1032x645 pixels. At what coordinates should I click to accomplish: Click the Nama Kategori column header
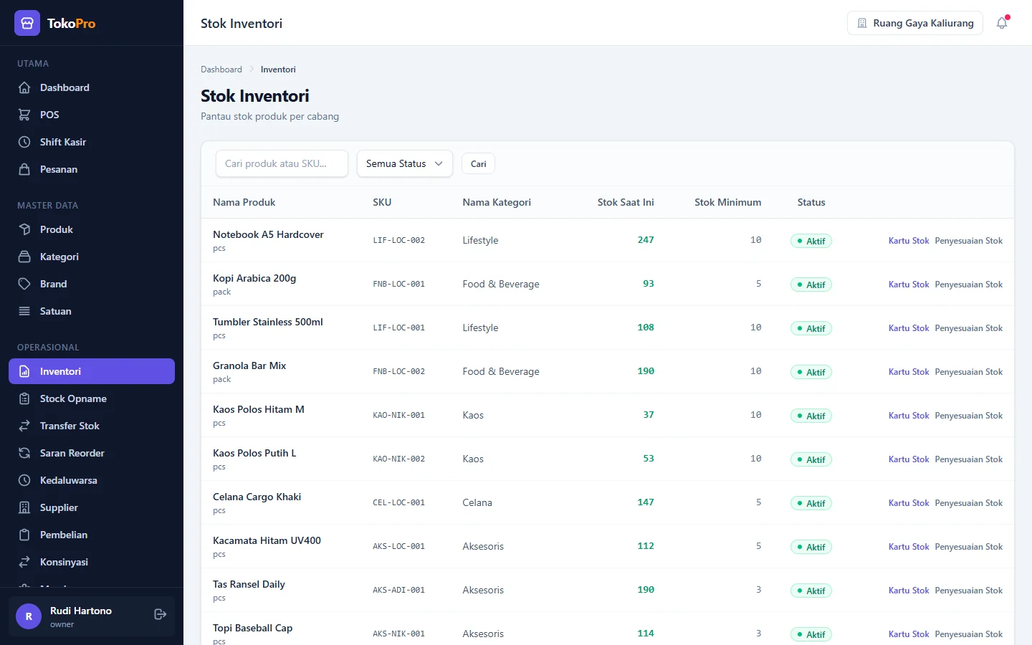click(497, 202)
